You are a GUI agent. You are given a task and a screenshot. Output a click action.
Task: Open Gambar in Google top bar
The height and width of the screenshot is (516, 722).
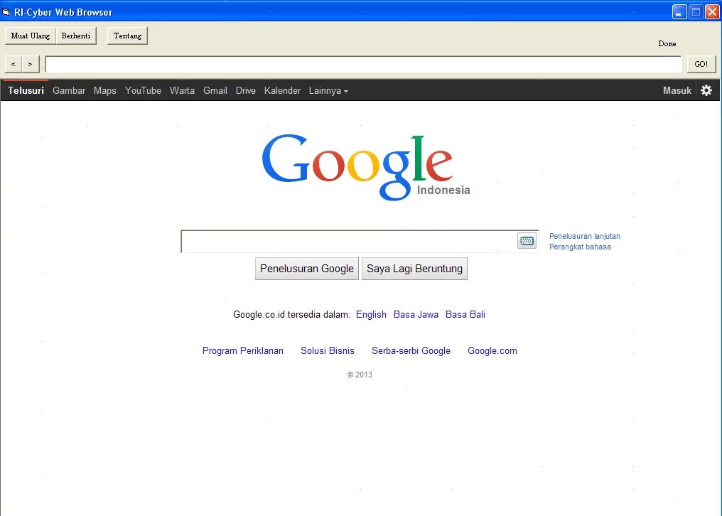(x=69, y=90)
